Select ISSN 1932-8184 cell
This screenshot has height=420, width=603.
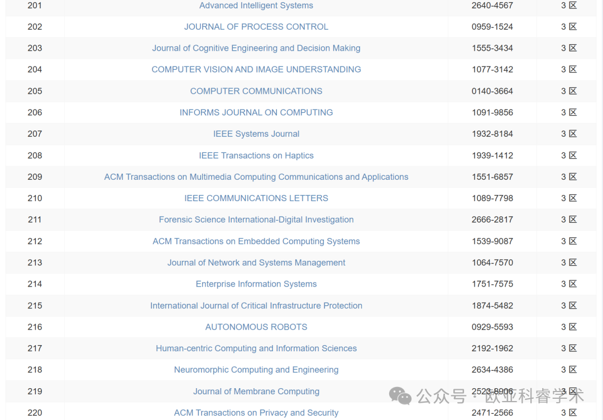tap(492, 134)
